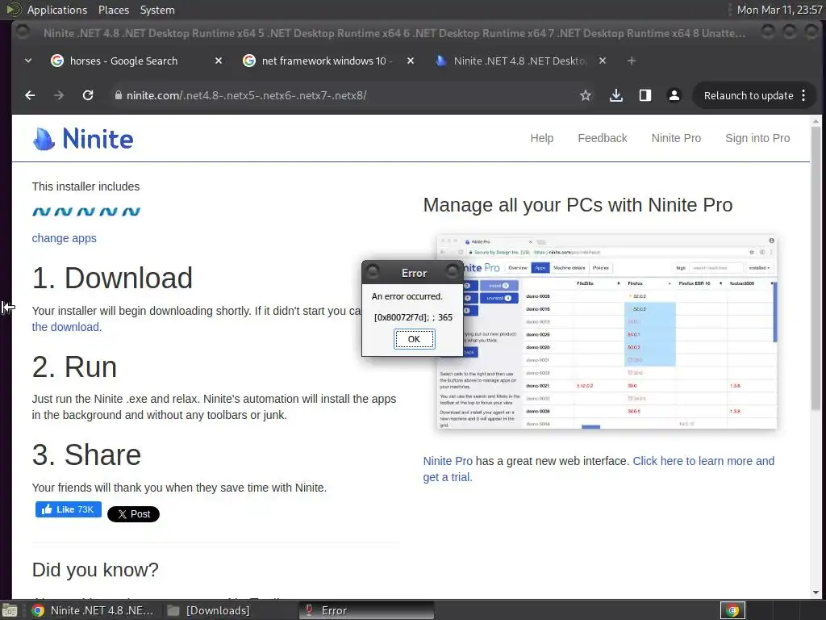Switch to Ninite Chrome taskbar entry

click(93, 610)
